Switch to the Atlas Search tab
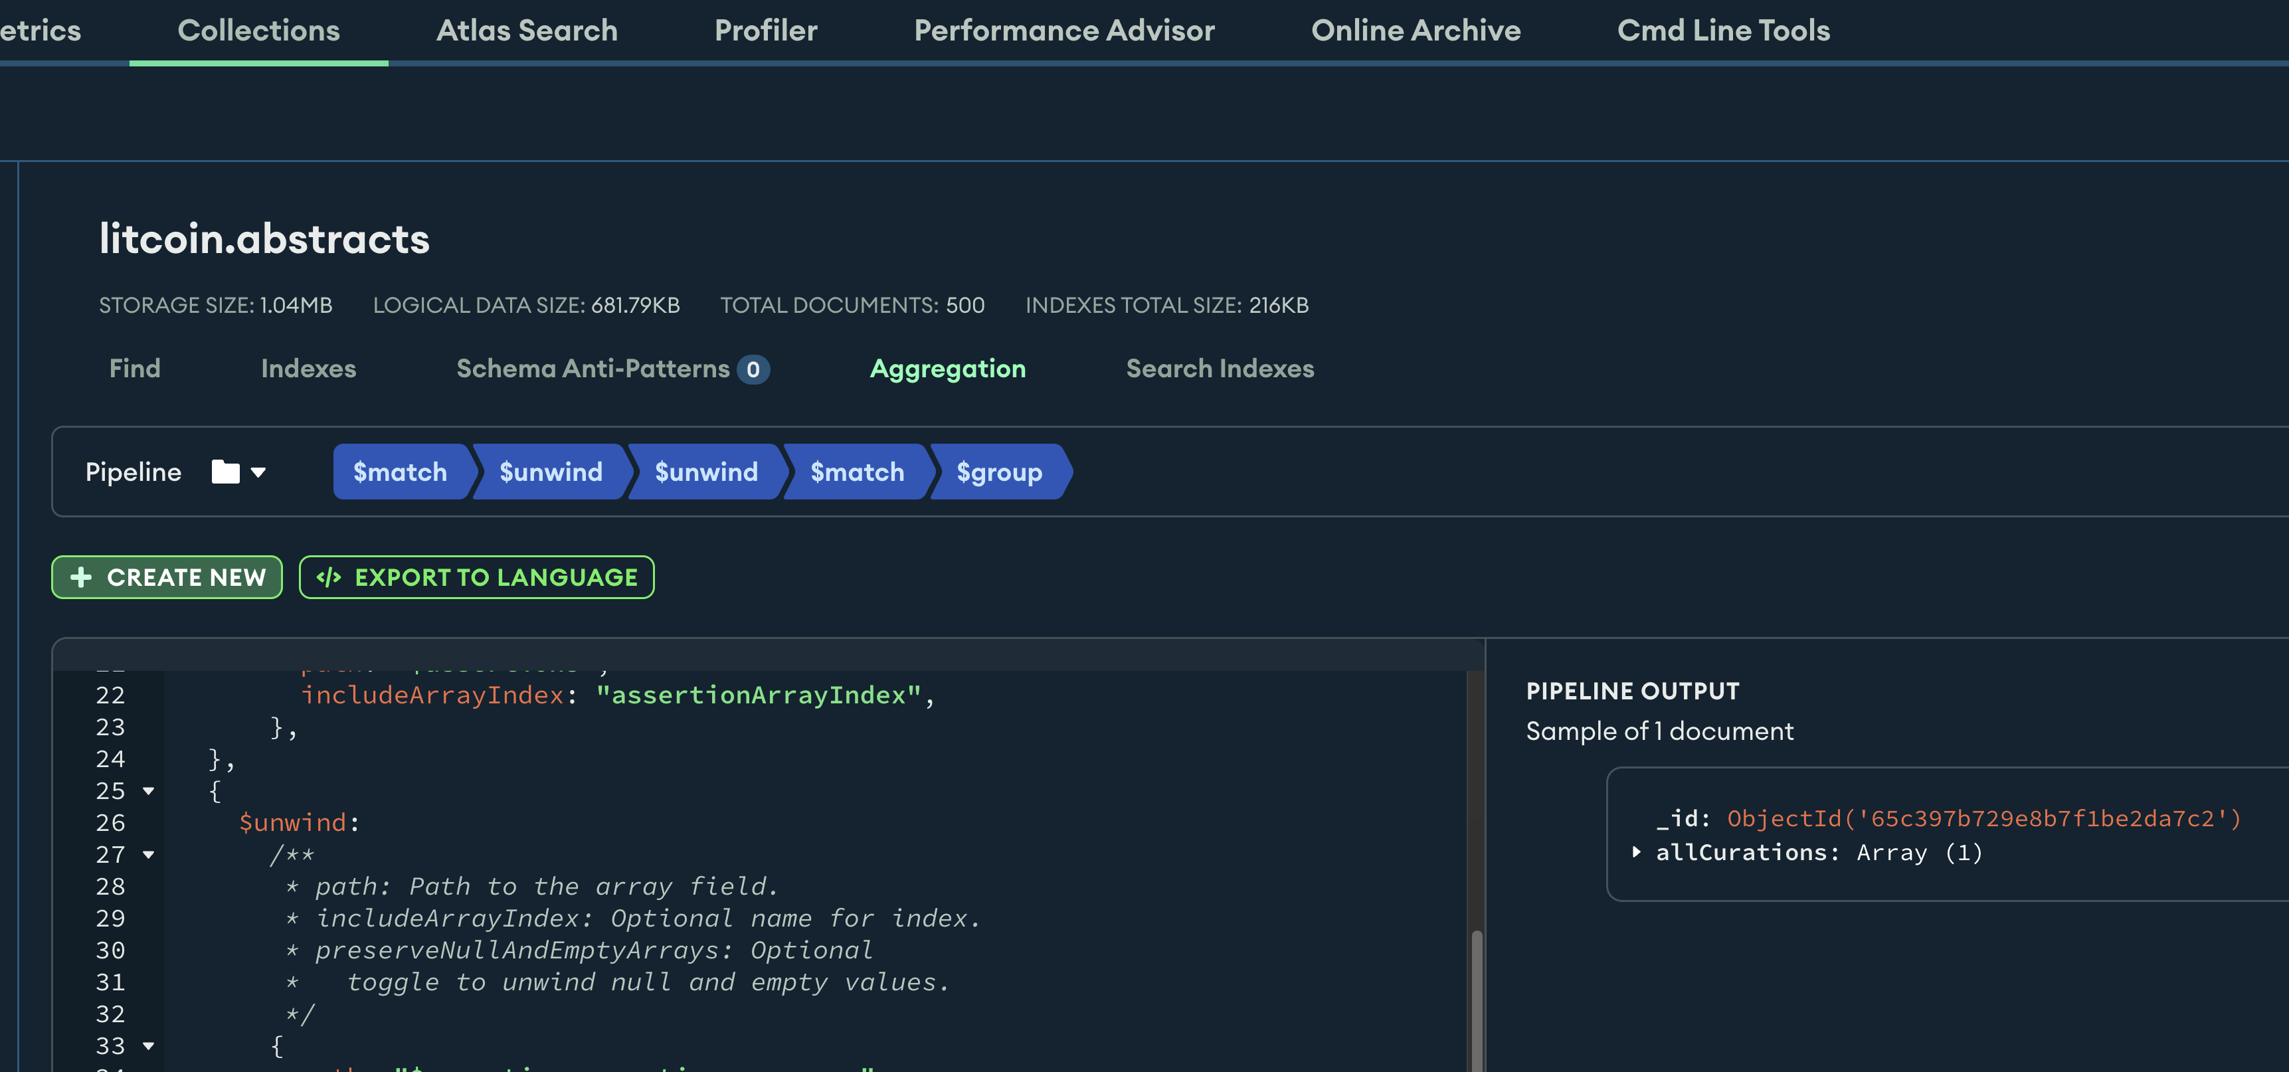This screenshot has width=2289, height=1072. [526, 30]
